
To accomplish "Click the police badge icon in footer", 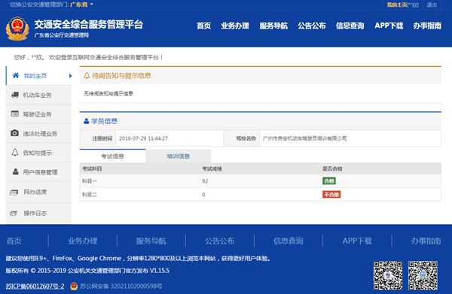I will [74, 286].
